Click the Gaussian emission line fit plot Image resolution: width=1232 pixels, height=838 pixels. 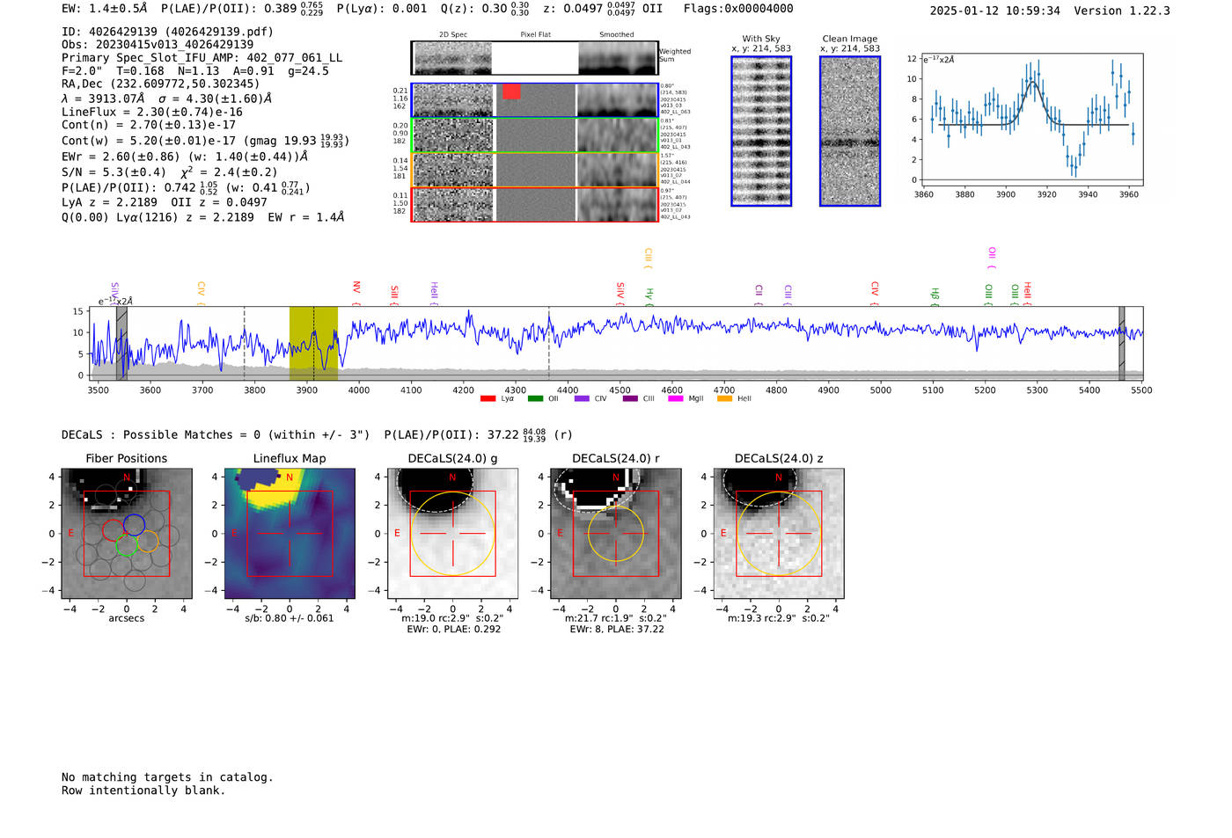(1031, 120)
